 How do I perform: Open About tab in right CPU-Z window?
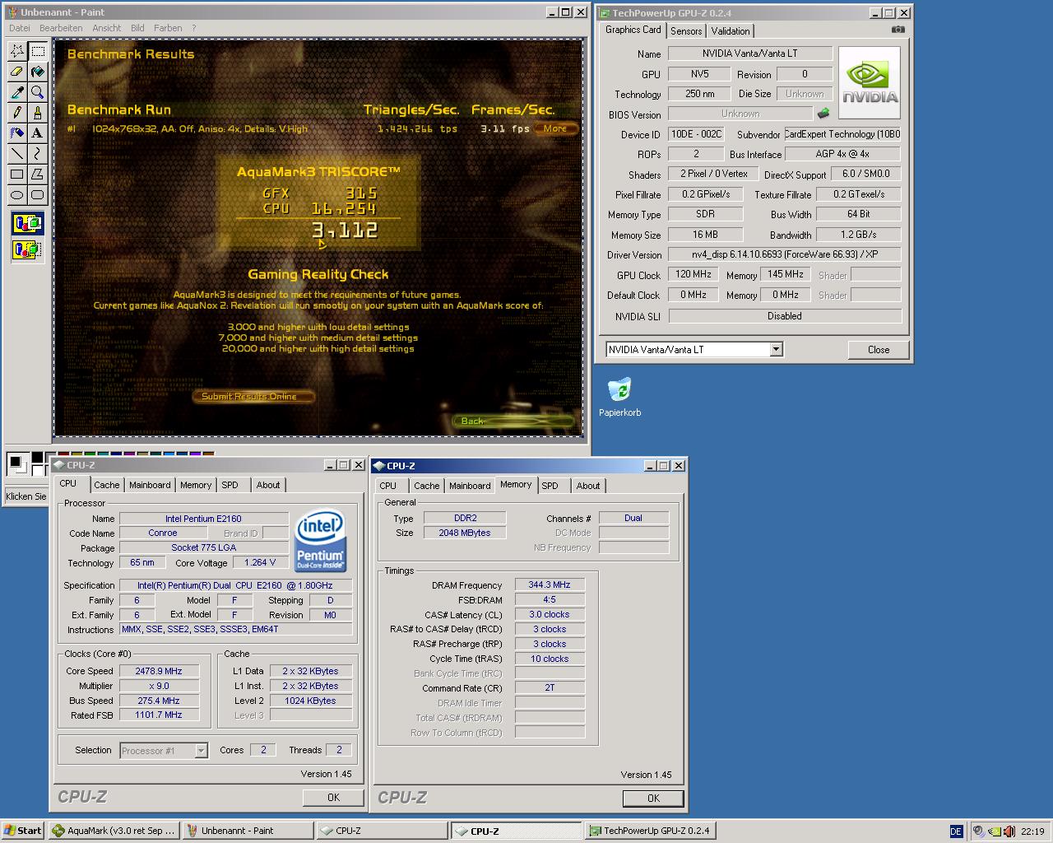587,486
